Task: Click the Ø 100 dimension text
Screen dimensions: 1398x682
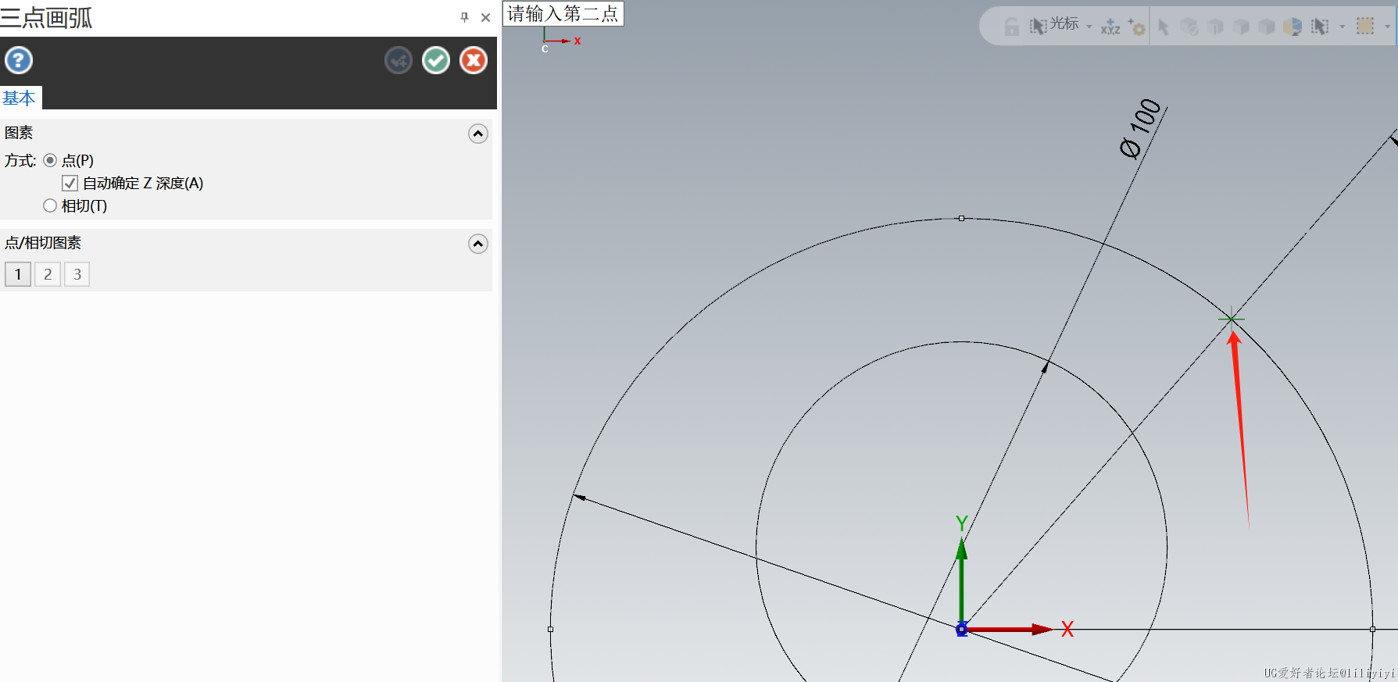Action: coord(1141,128)
